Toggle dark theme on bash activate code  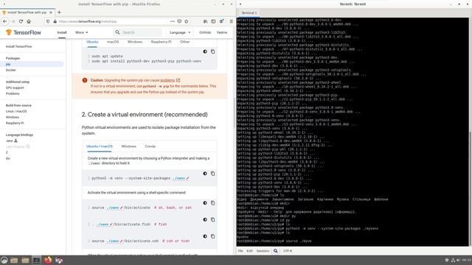point(205,203)
